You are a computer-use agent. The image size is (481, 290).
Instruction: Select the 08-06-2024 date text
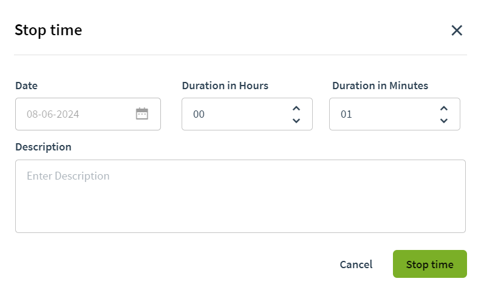click(x=53, y=114)
